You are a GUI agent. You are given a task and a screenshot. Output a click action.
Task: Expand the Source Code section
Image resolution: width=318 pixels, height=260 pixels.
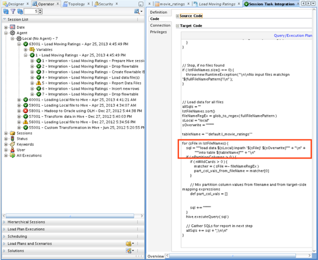(178, 15)
